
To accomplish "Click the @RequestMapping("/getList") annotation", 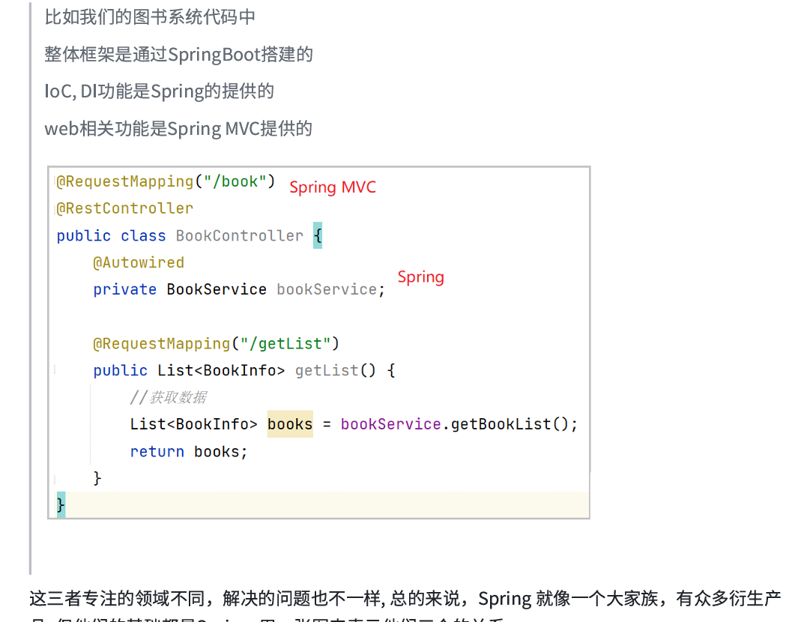I will tap(216, 343).
